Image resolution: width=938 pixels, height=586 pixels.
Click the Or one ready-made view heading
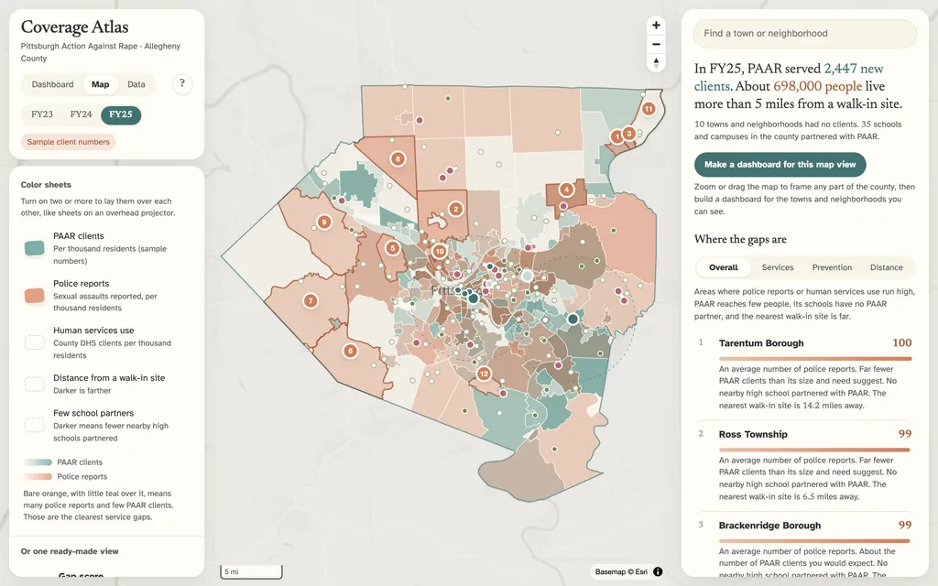click(x=70, y=551)
